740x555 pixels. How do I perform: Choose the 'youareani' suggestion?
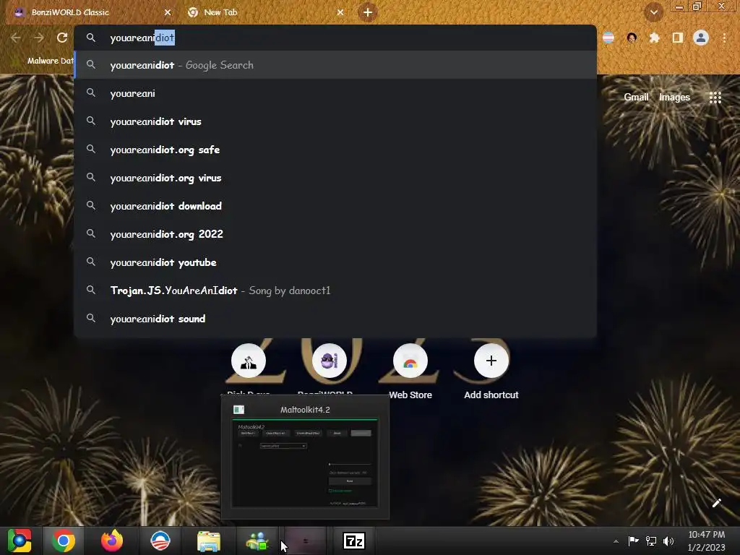335,93
